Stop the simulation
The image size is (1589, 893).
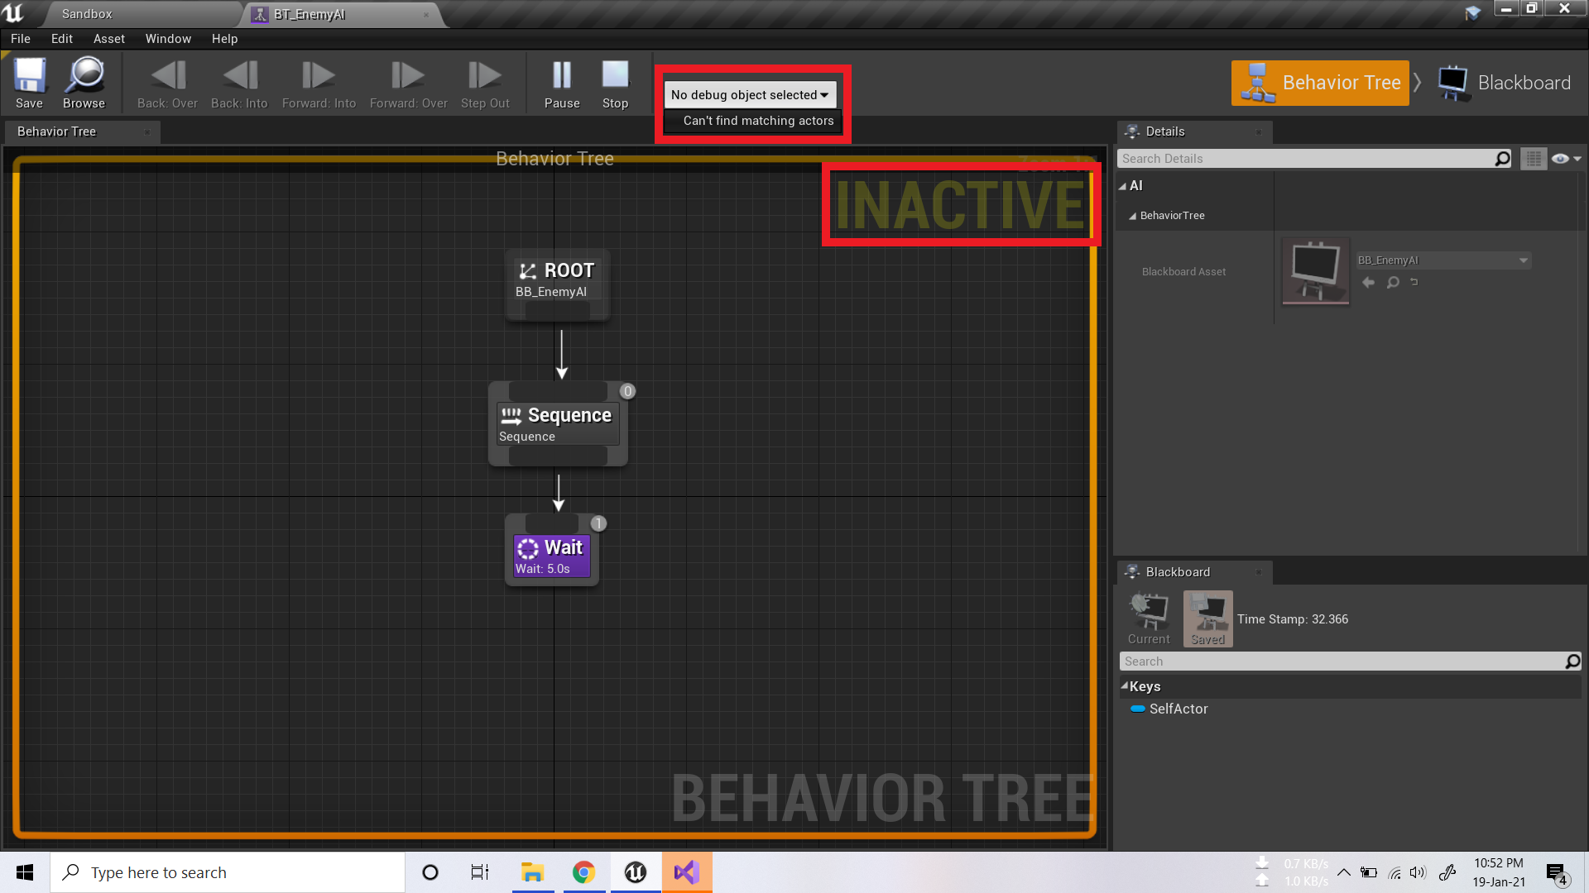pos(615,83)
